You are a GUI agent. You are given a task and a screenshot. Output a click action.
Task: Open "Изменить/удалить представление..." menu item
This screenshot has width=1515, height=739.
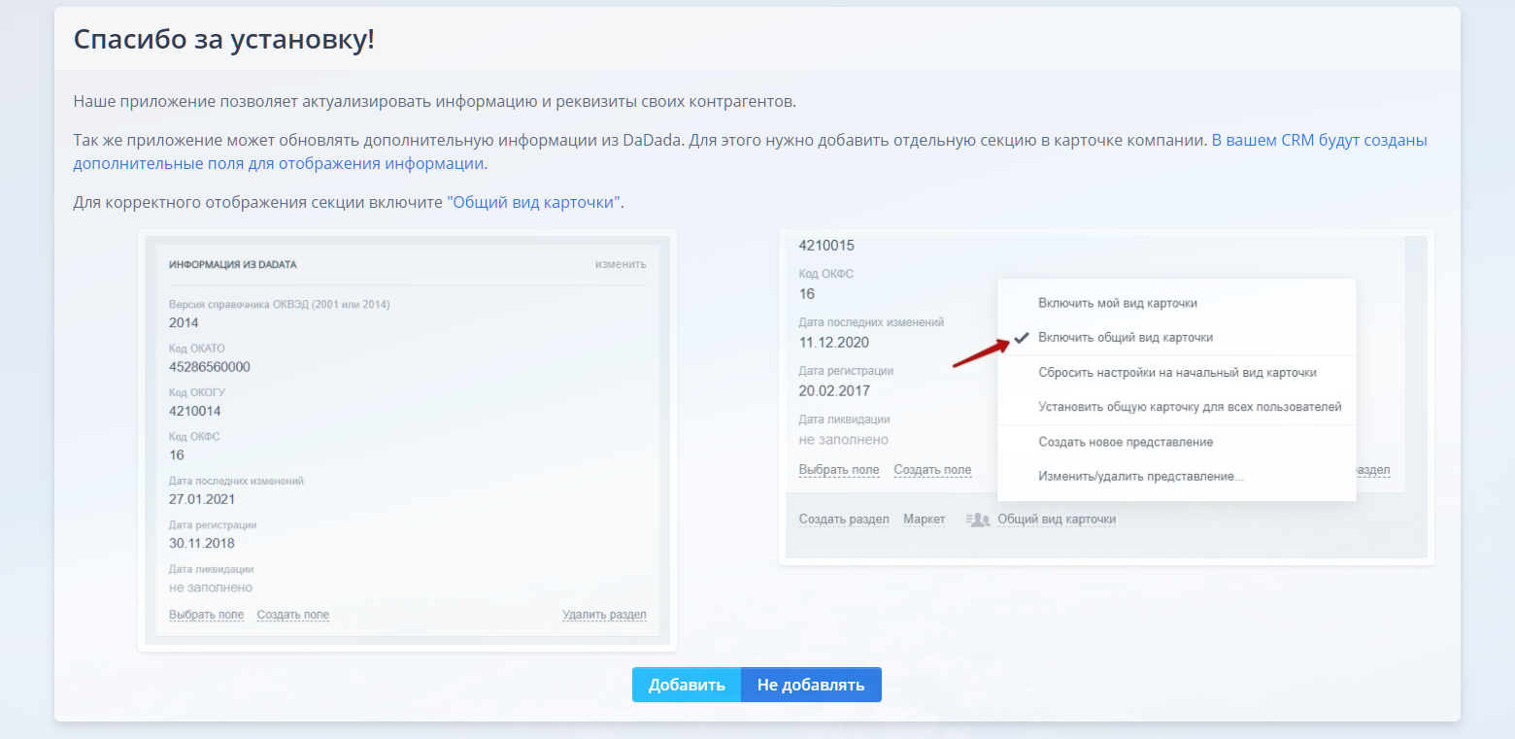pos(1140,477)
